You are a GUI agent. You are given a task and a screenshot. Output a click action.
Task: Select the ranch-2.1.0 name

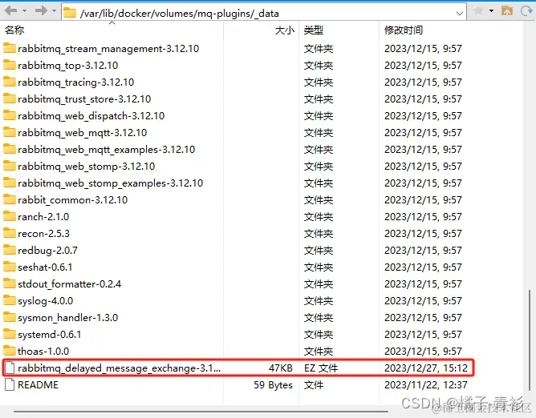pos(43,217)
